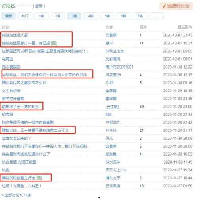
Task: Open the thread 季向空分蛋糕
Action: point(13,99)
